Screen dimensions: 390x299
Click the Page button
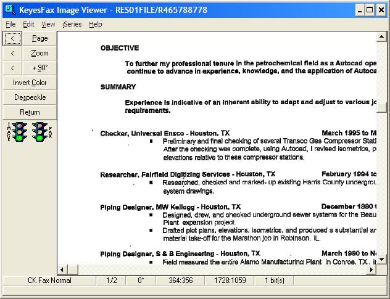click(x=39, y=38)
